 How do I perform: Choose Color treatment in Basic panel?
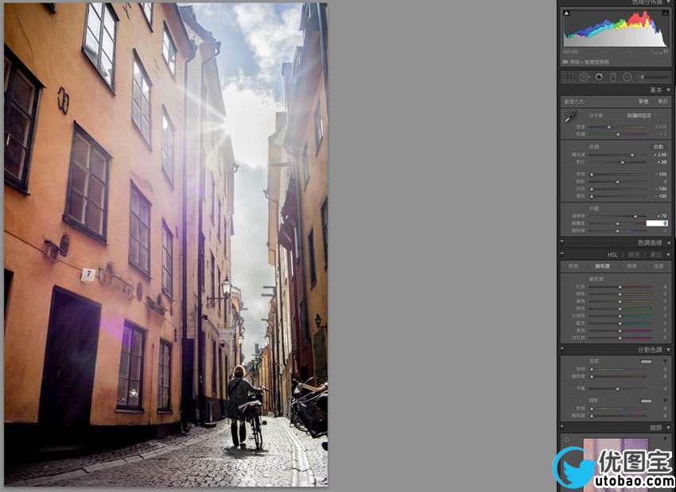point(643,101)
